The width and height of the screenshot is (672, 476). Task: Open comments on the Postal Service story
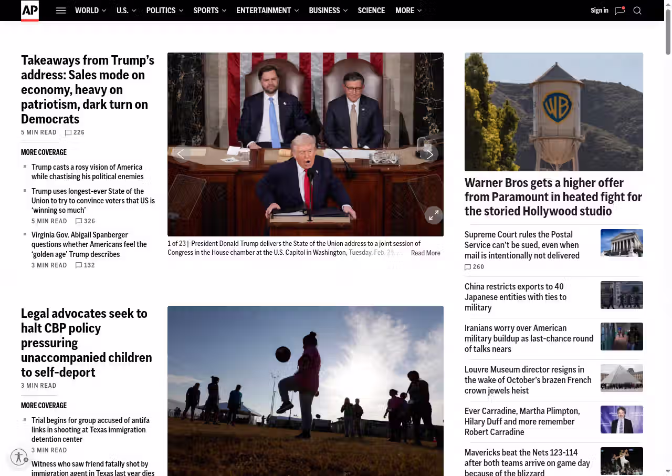tap(474, 267)
